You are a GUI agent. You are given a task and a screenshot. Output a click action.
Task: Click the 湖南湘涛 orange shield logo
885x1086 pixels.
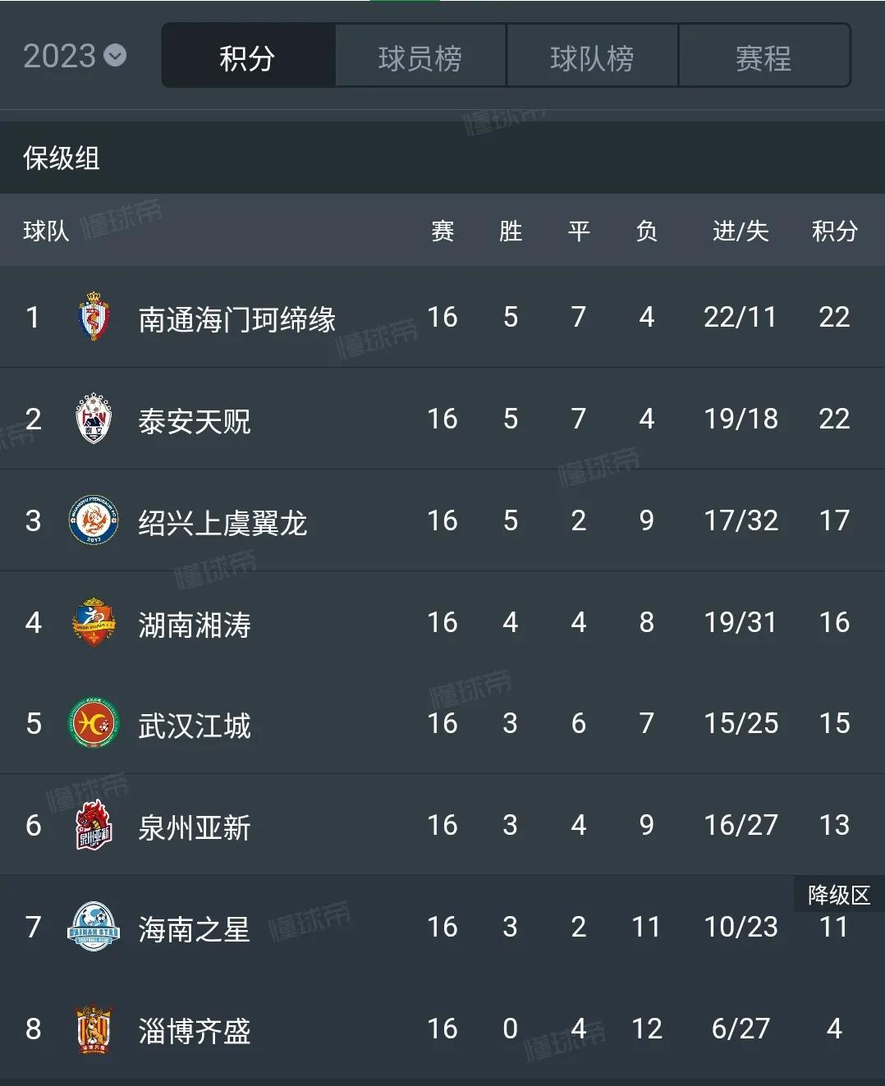point(94,622)
